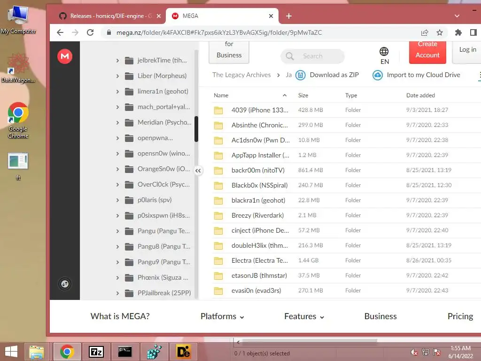The image size is (481, 361).
Task: Select the MEGA browser tab
Action: coord(222,16)
